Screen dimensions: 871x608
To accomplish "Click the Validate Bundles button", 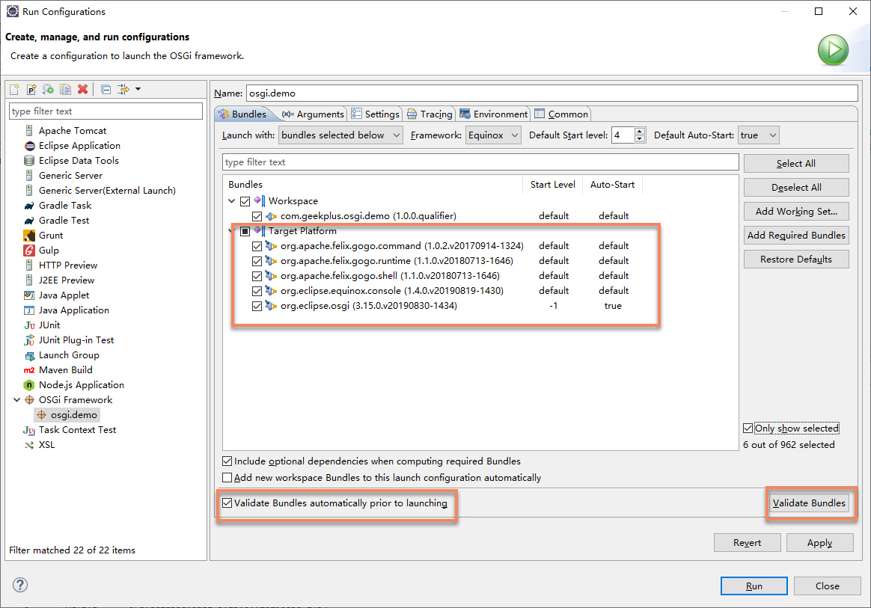I will [x=809, y=503].
